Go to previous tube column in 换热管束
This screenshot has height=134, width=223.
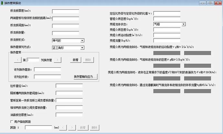18,60
